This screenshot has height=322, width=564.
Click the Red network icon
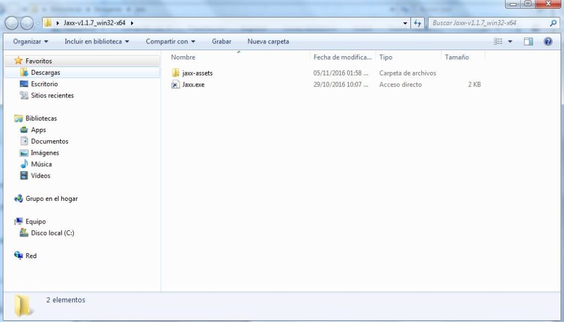tap(18, 255)
